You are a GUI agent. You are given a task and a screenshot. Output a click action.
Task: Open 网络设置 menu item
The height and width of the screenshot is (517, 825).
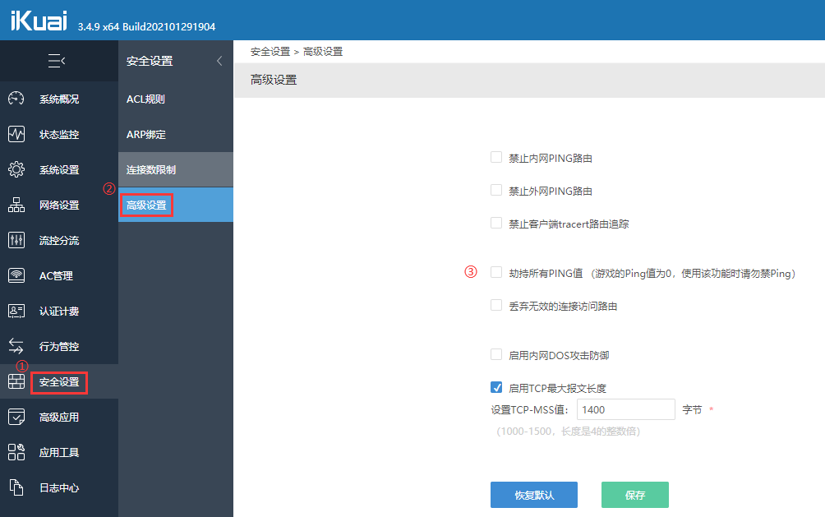pos(59,205)
